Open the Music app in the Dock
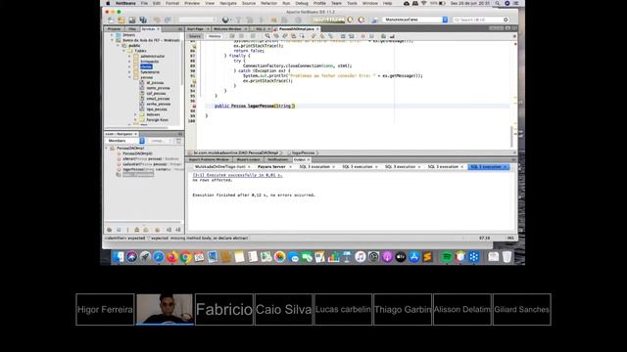 (360, 257)
